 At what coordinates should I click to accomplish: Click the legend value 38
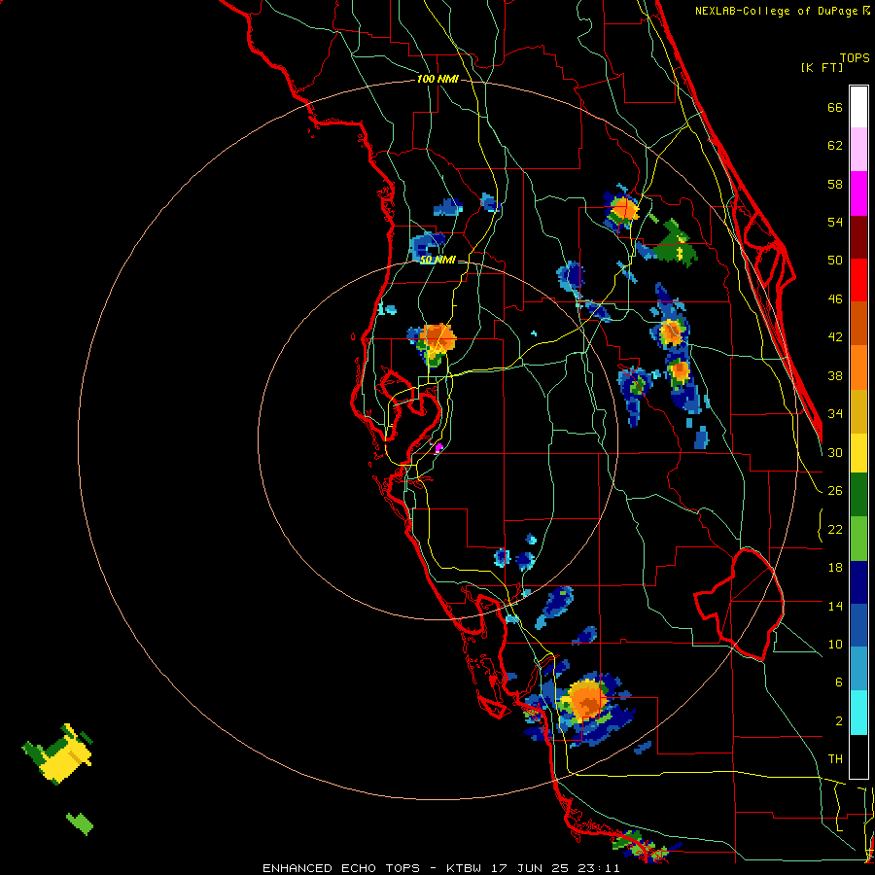point(835,375)
